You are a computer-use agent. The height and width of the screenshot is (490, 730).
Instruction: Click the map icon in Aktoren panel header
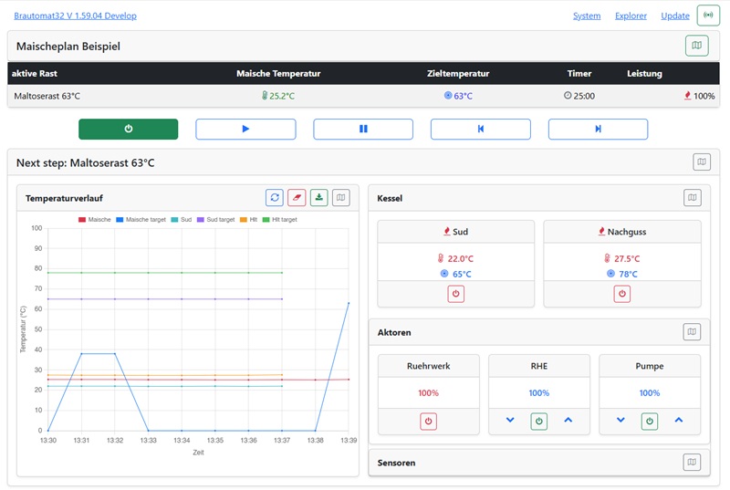tap(693, 333)
